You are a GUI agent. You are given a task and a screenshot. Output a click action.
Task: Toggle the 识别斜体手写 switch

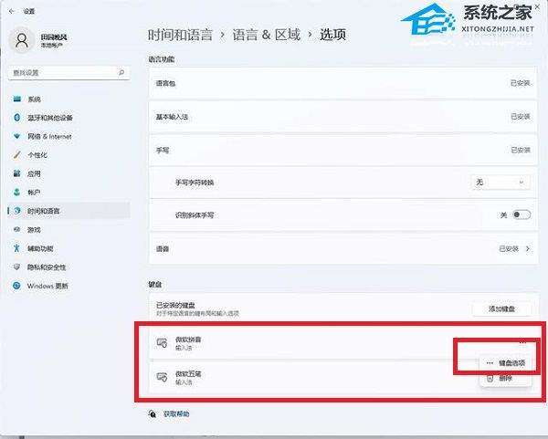coord(522,214)
